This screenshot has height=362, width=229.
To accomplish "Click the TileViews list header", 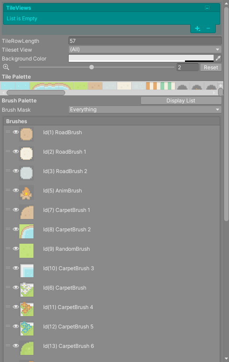I will [x=111, y=8].
